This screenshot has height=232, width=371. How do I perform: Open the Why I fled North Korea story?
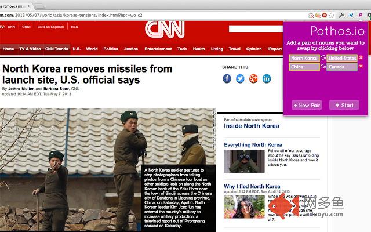click(252, 186)
